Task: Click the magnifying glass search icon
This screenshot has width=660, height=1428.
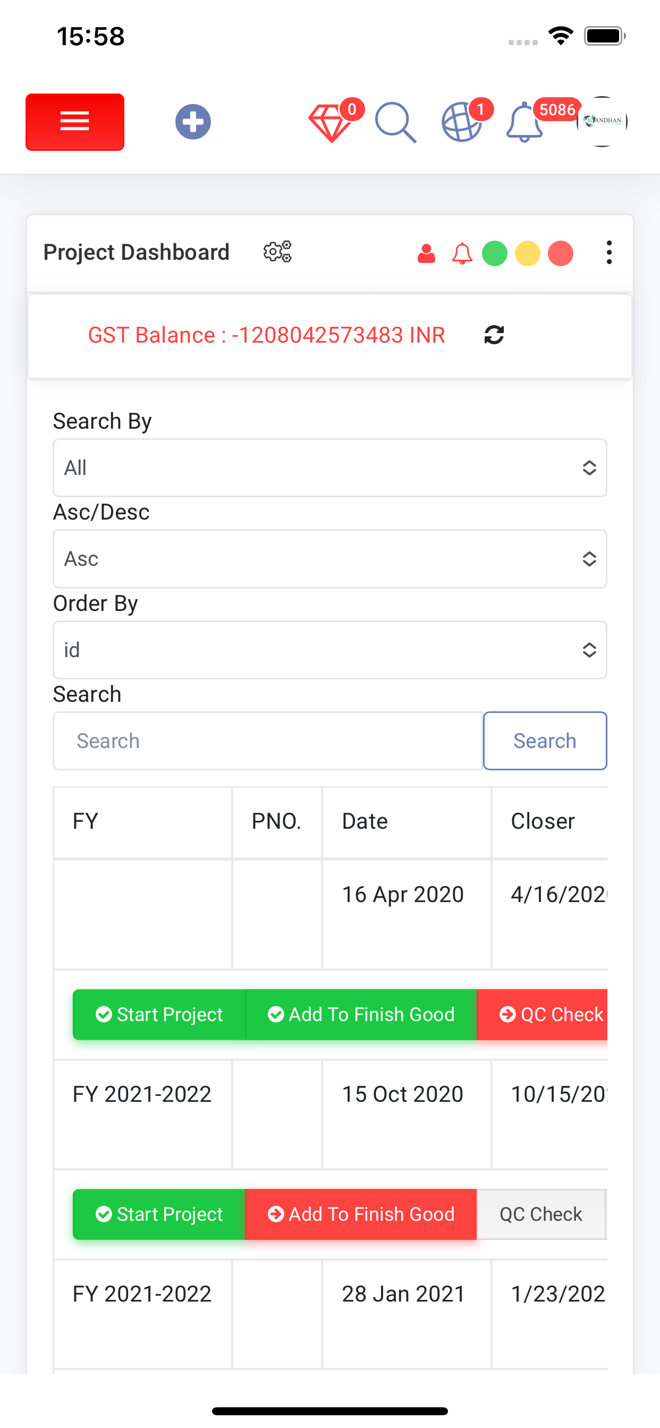Action: (395, 123)
